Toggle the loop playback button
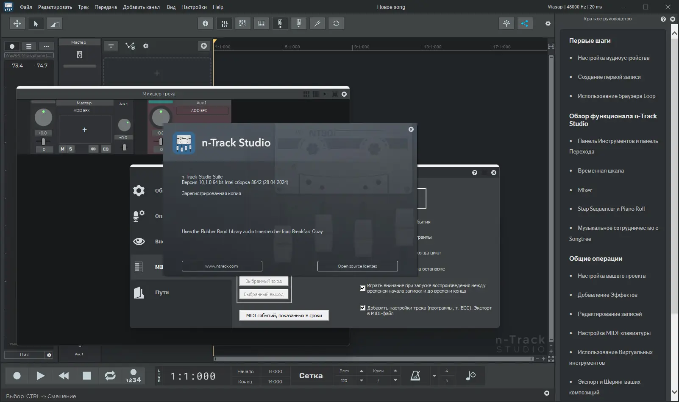This screenshot has width=679, height=402. pos(110,376)
